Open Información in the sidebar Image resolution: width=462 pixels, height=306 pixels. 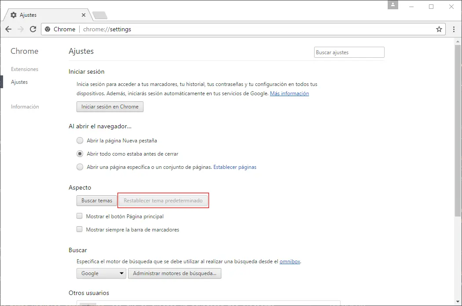point(25,107)
